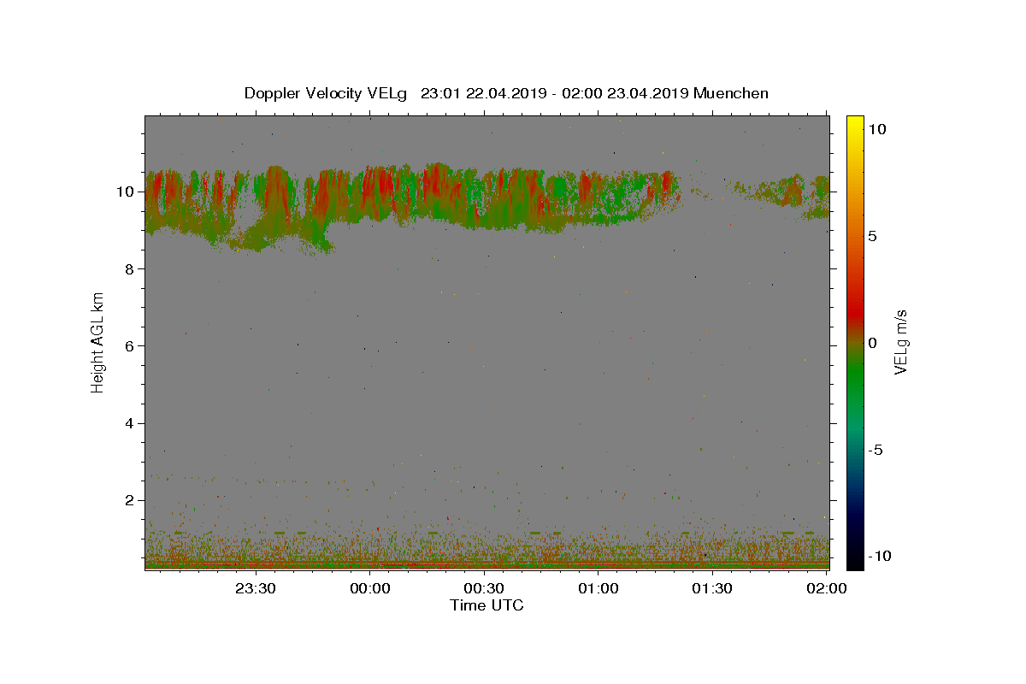Screen dimensions: 1026x684
Task: Click the 01:00 time tick label
Action: pyautogui.click(x=598, y=588)
